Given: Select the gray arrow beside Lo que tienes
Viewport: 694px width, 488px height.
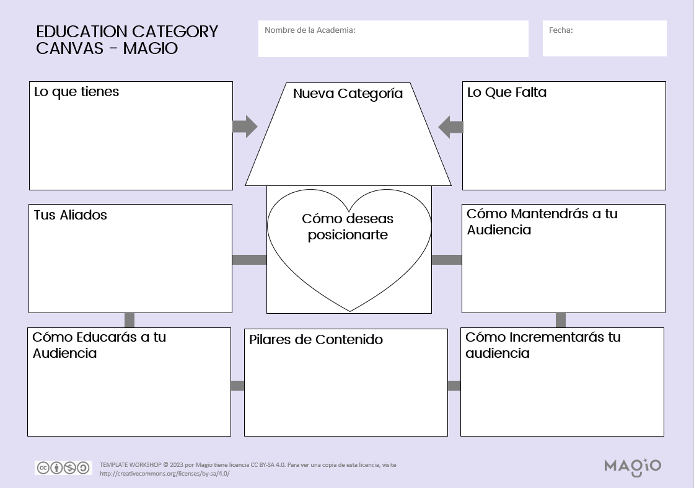Looking at the screenshot, I should click(x=245, y=125).
